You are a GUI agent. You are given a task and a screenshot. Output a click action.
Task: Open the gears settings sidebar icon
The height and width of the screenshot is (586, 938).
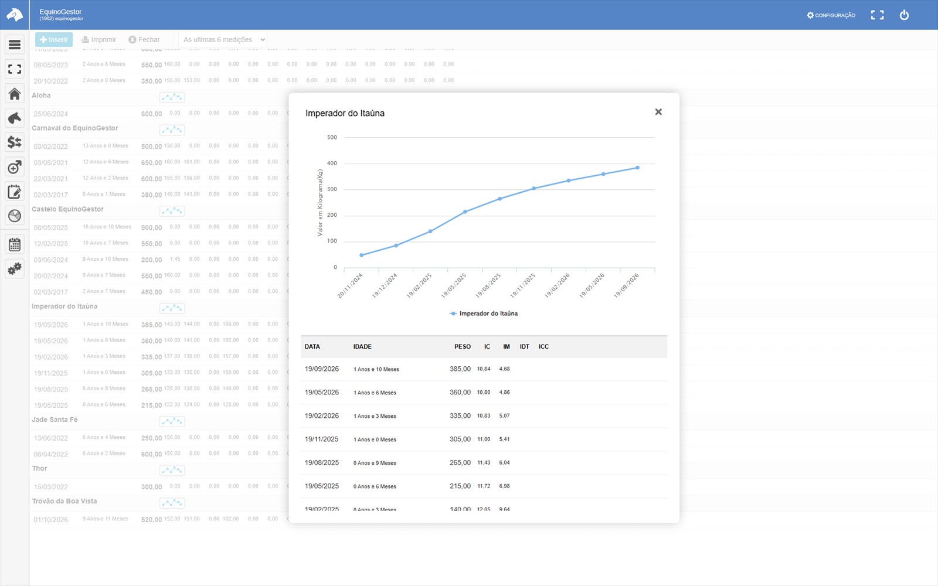tap(15, 269)
